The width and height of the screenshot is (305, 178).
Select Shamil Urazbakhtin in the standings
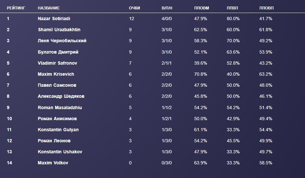coord(59,30)
